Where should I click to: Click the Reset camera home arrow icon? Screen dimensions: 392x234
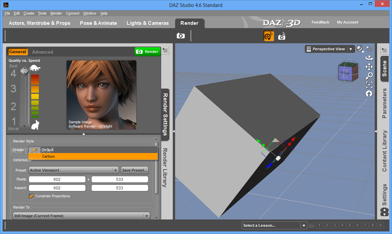[369, 94]
